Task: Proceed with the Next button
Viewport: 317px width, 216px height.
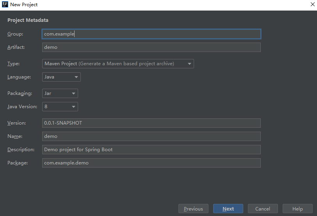Action: pyautogui.click(x=228, y=209)
